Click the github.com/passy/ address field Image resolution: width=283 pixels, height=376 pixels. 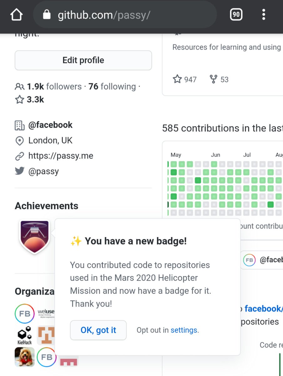point(125,14)
